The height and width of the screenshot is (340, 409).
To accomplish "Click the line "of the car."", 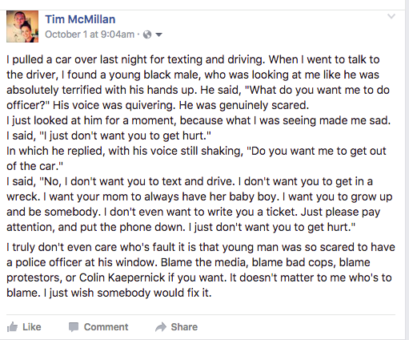I will (x=35, y=166).
